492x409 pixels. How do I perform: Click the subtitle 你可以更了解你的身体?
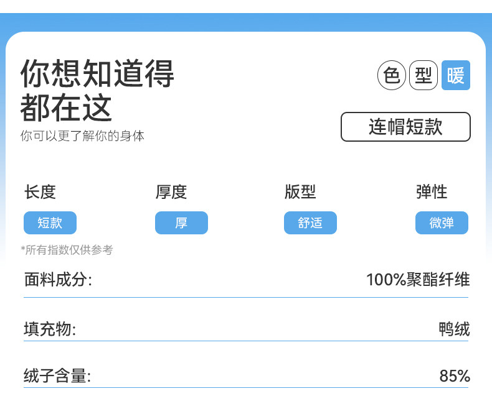tap(82, 136)
